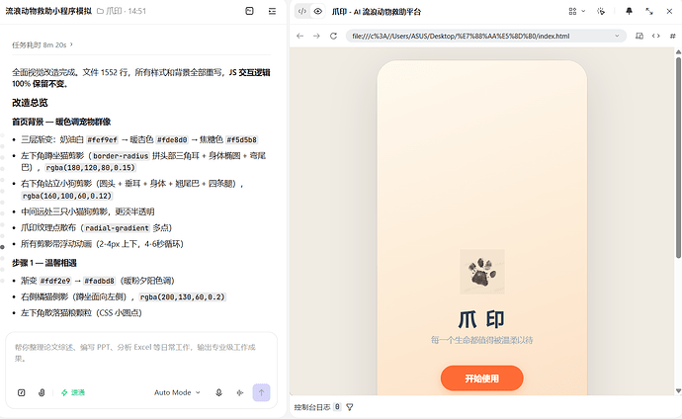Viewport: 682px width, 419px height.
Task: Click the 改造总览 heading
Action: (30, 103)
